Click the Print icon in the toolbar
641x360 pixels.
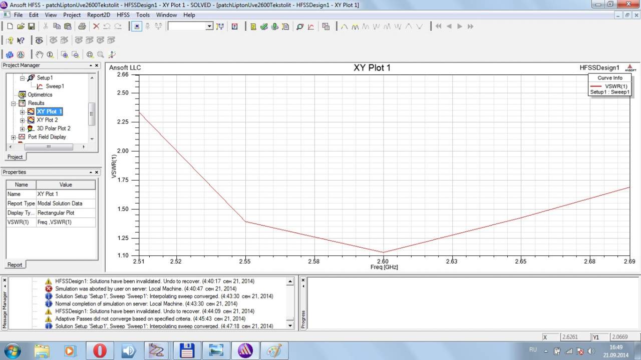[x=82, y=26]
